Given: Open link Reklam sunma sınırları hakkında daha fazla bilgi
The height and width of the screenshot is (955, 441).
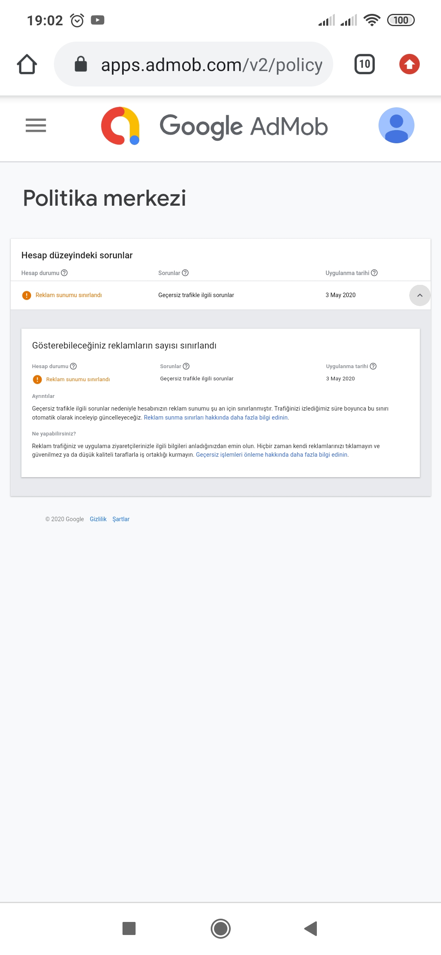Looking at the screenshot, I should click(x=216, y=418).
